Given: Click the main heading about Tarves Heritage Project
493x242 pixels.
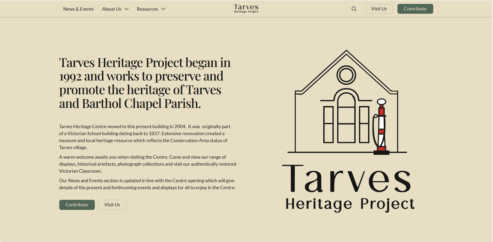Looking at the screenshot, I should pos(145,83).
